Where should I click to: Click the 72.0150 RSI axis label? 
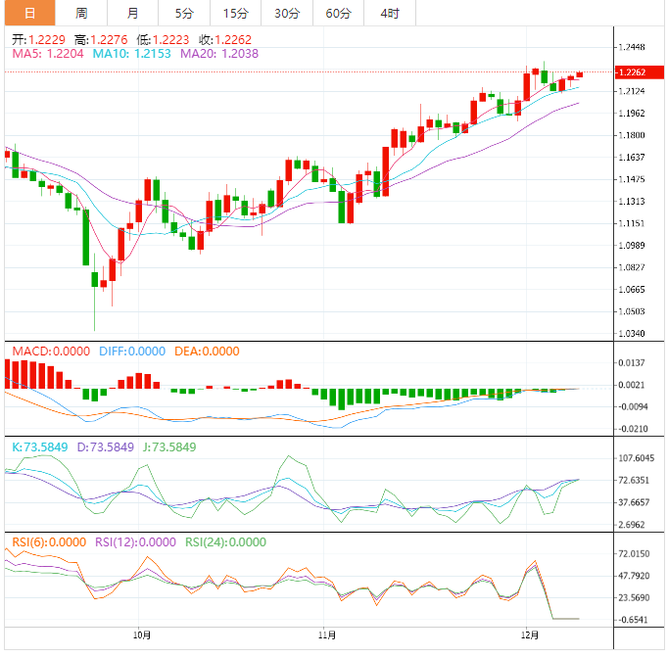tap(634, 554)
